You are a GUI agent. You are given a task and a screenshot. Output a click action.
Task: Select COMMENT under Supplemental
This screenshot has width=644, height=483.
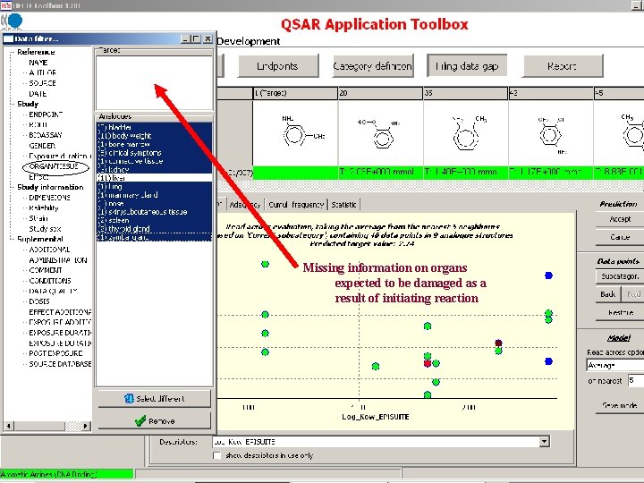click(46, 270)
